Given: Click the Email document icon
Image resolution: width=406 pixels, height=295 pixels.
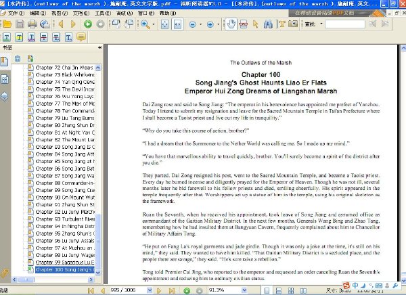Looking at the screenshot, I should [x=45, y=24].
